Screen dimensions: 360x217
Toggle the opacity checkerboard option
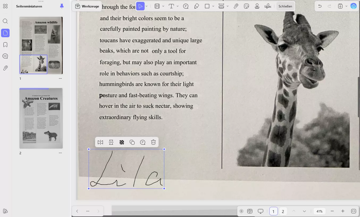coord(122,142)
